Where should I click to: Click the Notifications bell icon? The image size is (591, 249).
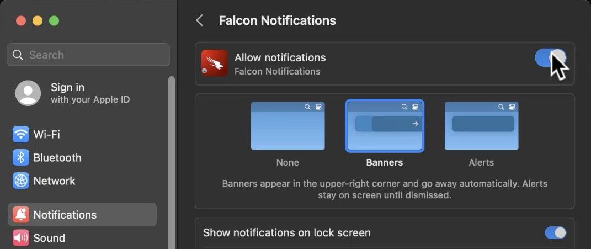pyautogui.click(x=21, y=215)
